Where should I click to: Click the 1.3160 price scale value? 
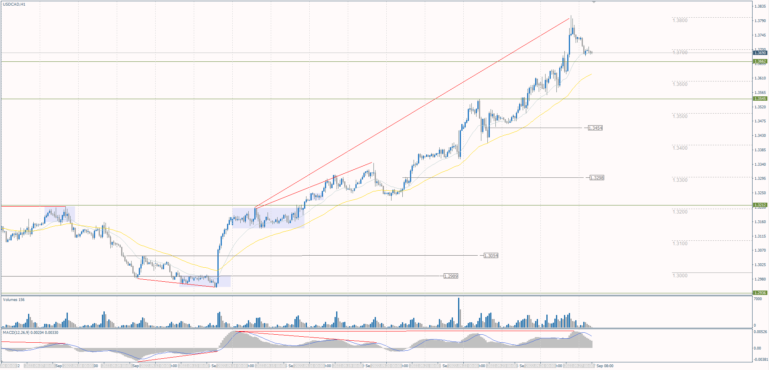point(760,222)
